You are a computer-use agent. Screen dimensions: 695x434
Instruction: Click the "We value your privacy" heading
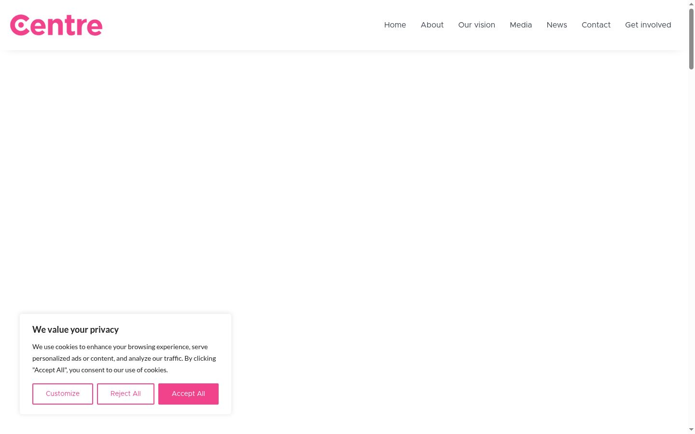pyautogui.click(x=75, y=330)
